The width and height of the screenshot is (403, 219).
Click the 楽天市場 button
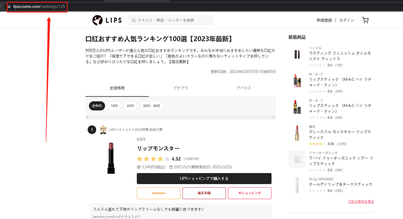204,193
